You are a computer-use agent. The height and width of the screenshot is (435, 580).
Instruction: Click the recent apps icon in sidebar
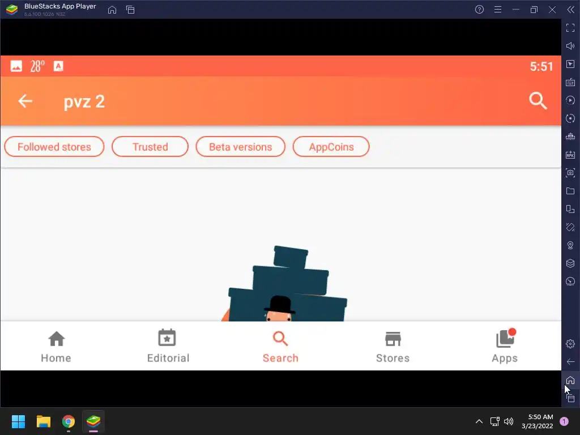(x=570, y=398)
